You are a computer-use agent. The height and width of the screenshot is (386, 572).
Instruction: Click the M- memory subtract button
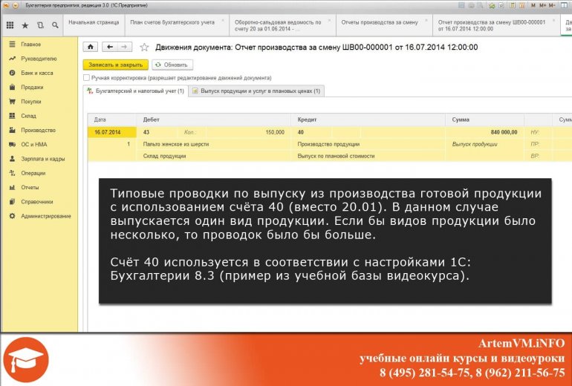552,5
